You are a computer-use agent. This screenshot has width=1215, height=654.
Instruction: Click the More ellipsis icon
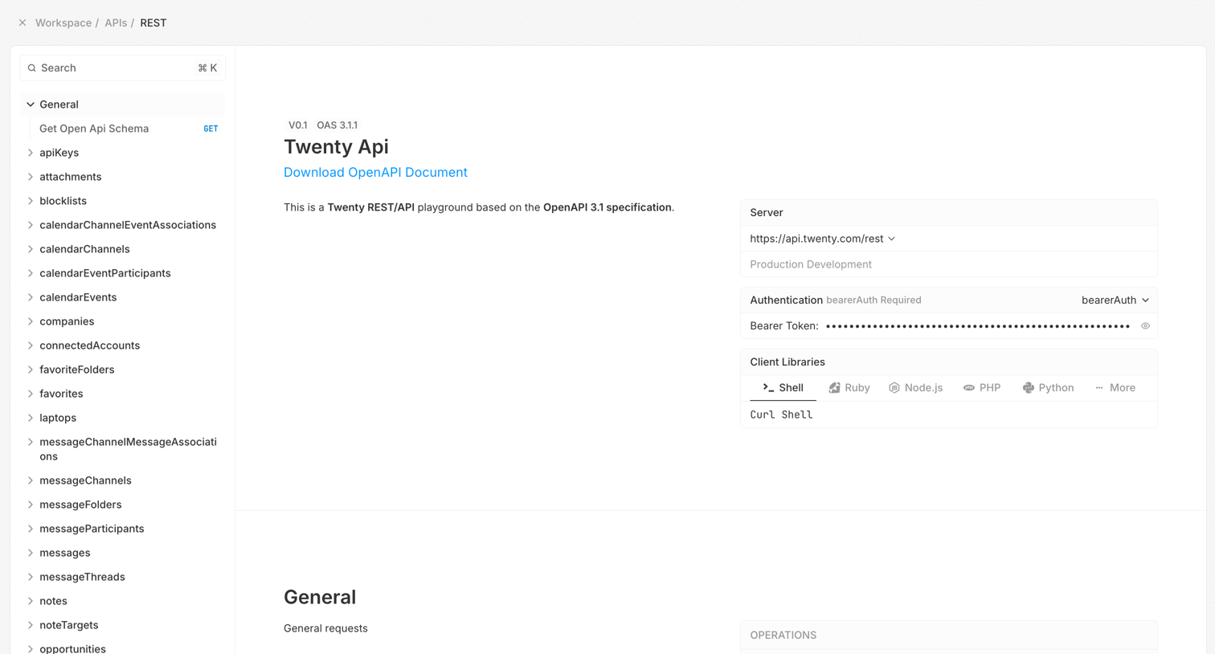tap(1099, 387)
